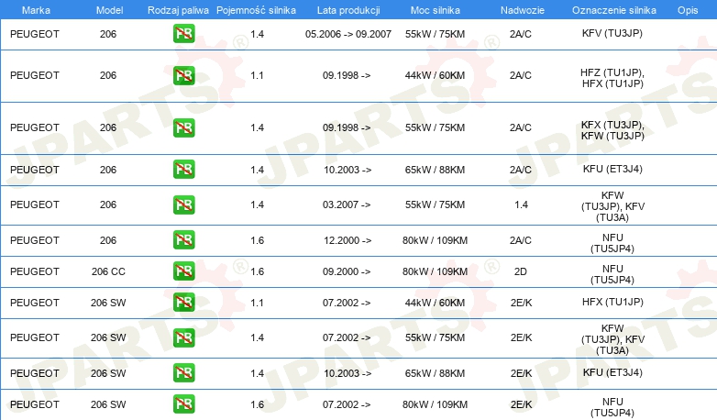Select the cell KFX (TU3JP), KFW (TU3JP)

click(612, 130)
